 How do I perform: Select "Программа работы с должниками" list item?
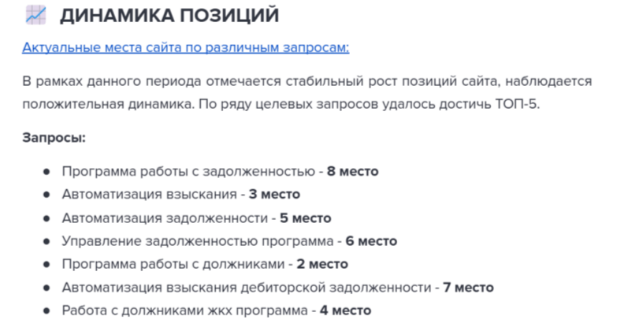pos(173,264)
